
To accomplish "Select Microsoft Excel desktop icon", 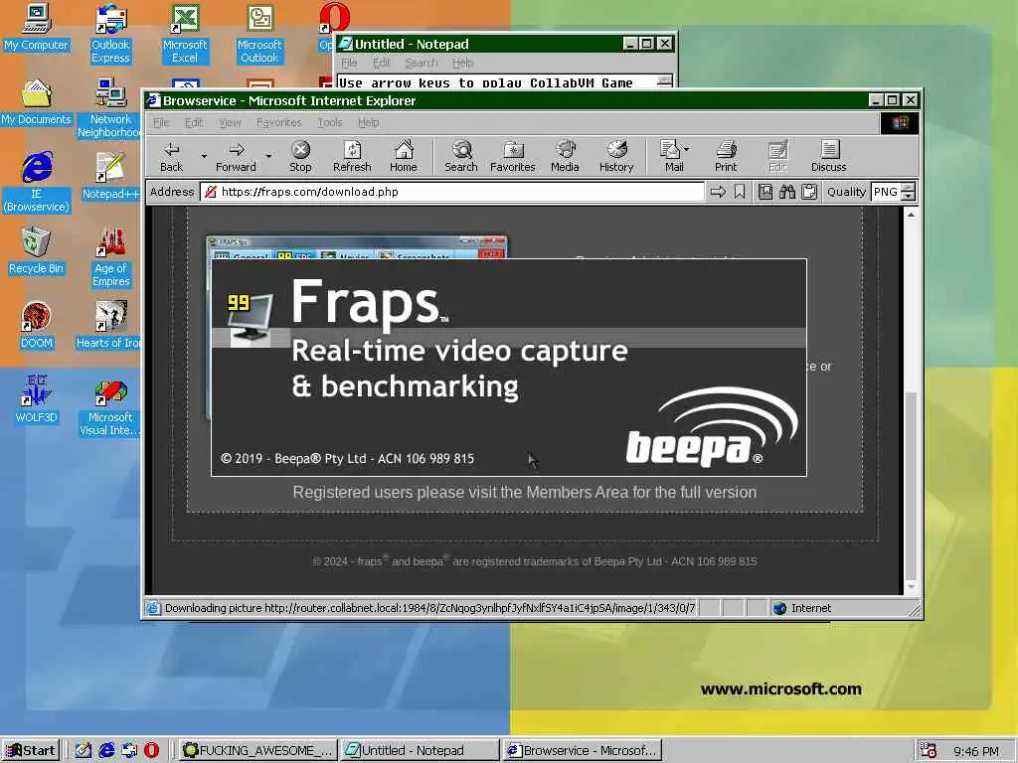I will pos(185,34).
